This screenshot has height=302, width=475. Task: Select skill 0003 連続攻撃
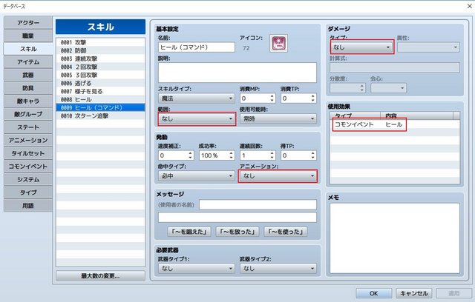click(100, 58)
